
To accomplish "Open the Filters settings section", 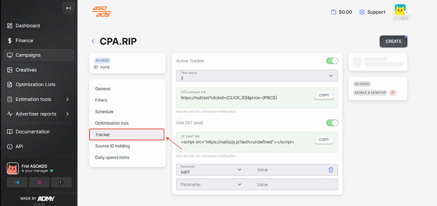I will pos(101,100).
